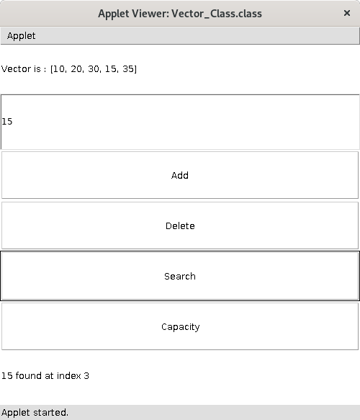Click the '15 found at index 3' message

(x=45, y=375)
